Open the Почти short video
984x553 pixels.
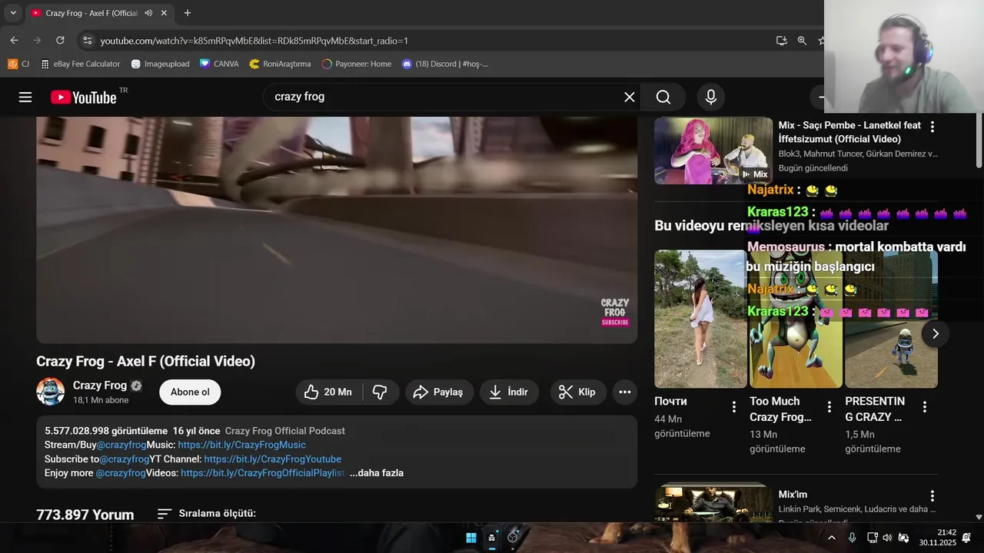[700, 319]
